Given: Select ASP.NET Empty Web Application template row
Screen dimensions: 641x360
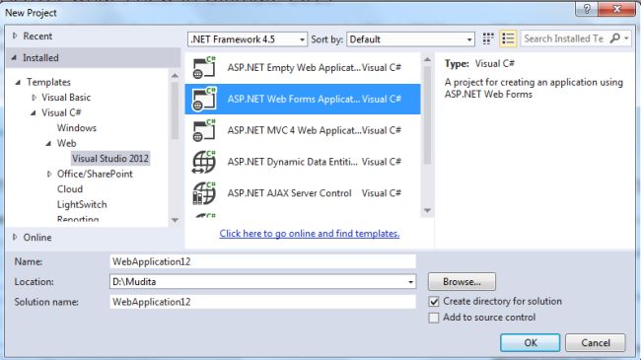Looking at the screenshot, I should tap(303, 67).
